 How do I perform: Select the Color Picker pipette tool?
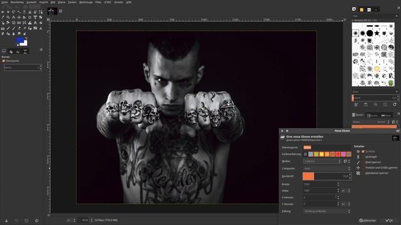pyautogui.click(x=3, y=17)
